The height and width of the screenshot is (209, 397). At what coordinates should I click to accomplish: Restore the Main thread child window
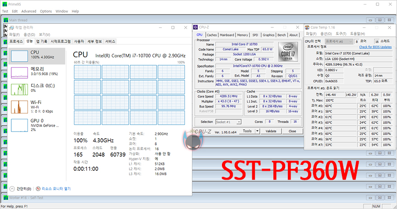click(380, 20)
